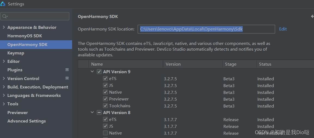
Task: Click the search magnifier icon in settings search
Action: click(5, 16)
